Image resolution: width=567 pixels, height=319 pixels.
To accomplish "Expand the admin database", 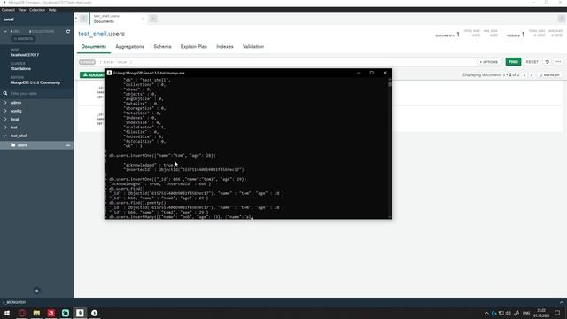I will click(5, 103).
